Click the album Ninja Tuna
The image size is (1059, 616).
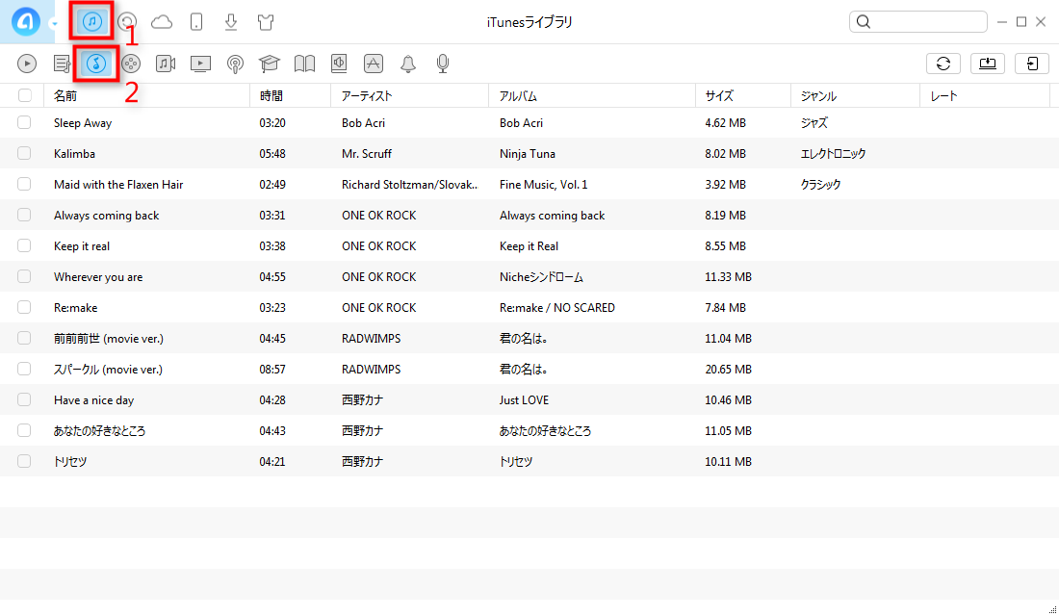point(528,154)
